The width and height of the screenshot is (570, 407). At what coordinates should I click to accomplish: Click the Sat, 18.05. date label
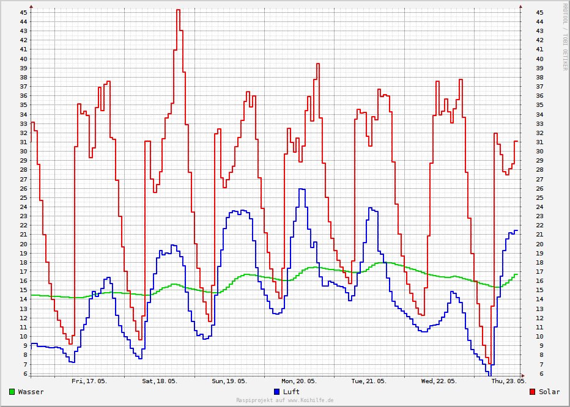click(x=160, y=381)
